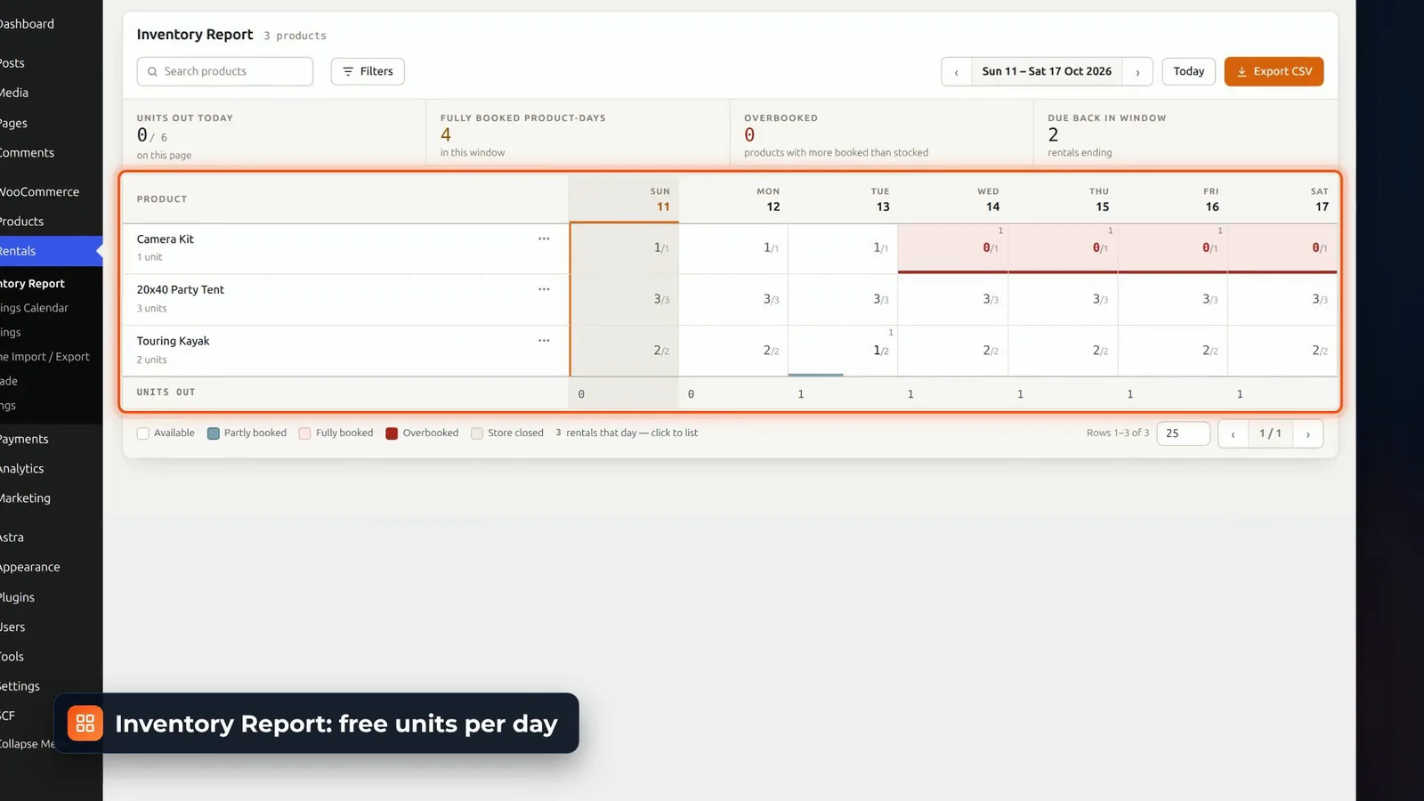Click the Partly booked legend swatch
Image resolution: width=1424 pixels, height=801 pixels.
(213, 433)
